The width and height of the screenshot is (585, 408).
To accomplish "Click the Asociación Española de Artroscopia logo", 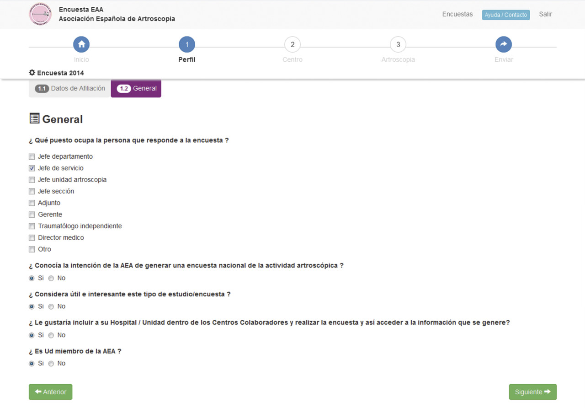I will coord(40,14).
